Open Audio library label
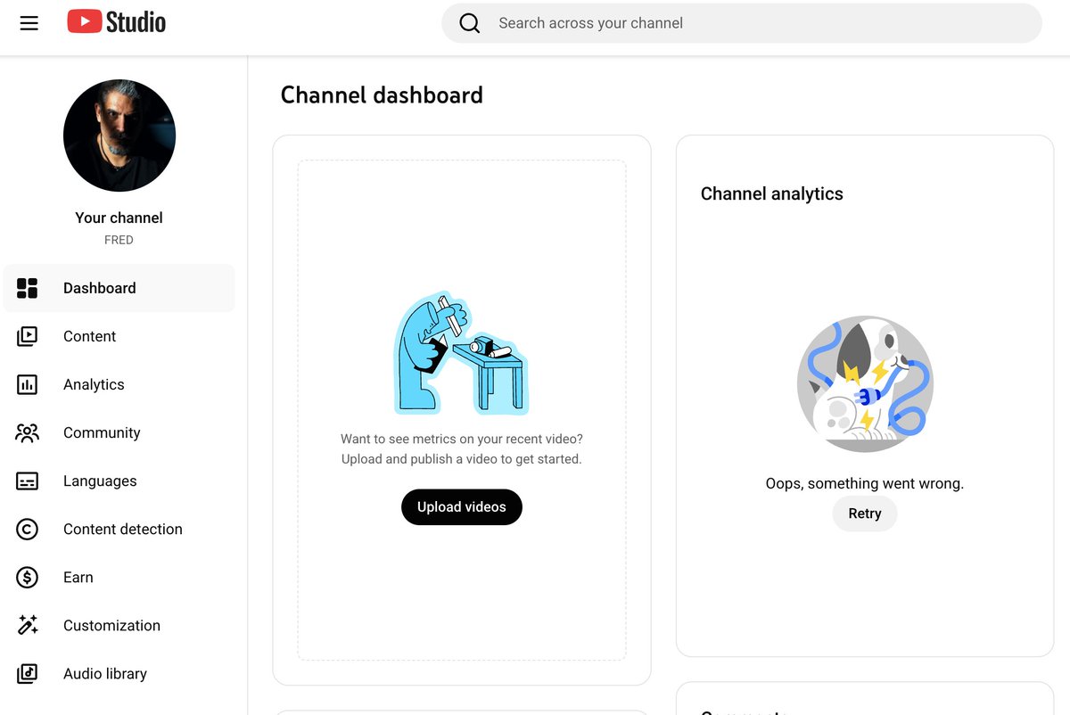Screen dimensions: 1070x715 [105, 673]
